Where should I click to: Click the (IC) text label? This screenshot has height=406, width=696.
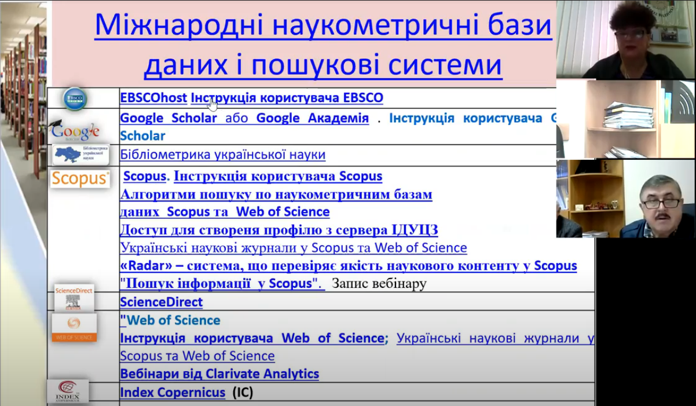pos(243,392)
